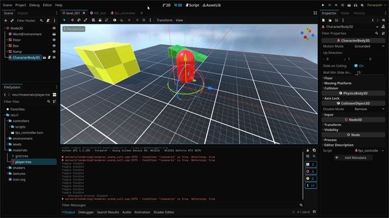The height and width of the screenshot is (218, 389).
Task: Activate the Move Mode tool
Action: coord(72,20)
